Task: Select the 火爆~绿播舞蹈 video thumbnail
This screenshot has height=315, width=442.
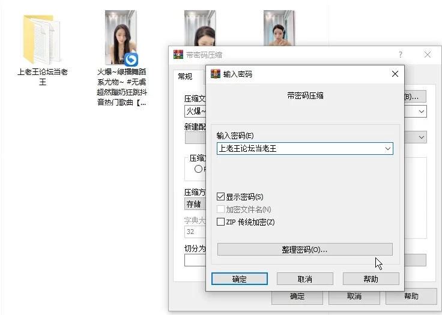Action: point(121,37)
